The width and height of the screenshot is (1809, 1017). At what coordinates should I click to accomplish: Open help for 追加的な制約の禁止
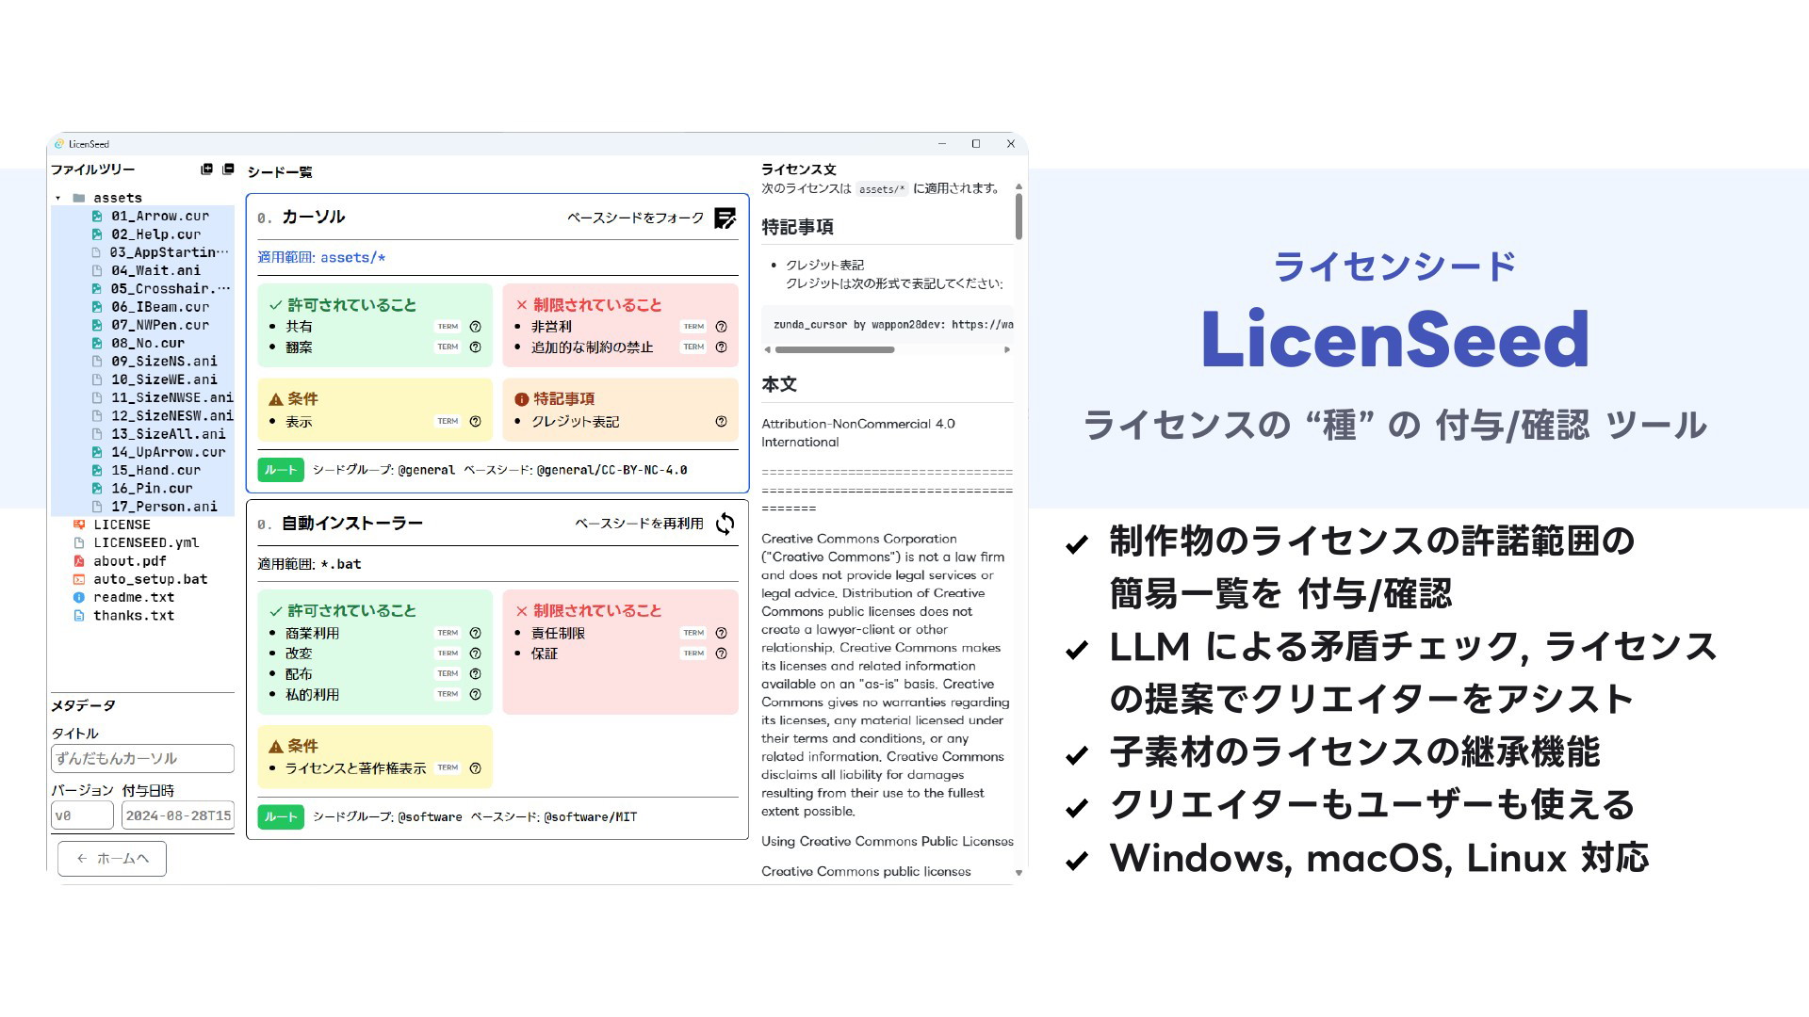pyautogui.click(x=721, y=347)
